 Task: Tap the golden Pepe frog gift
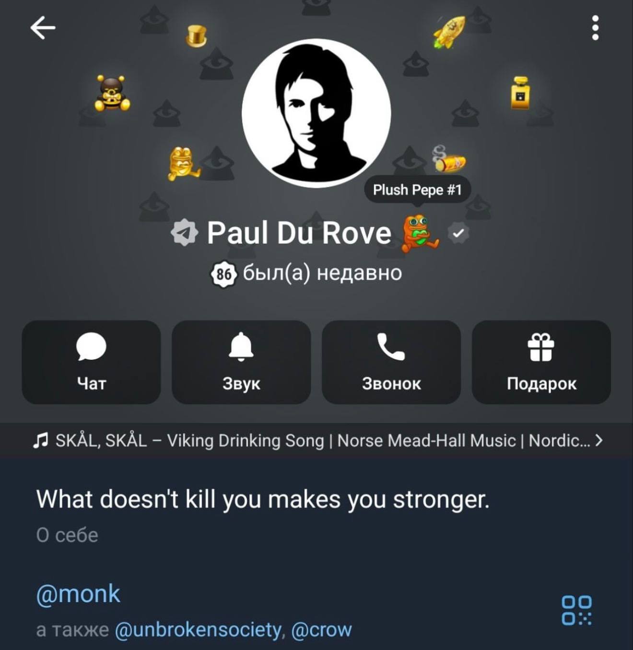pyautogui.click(x=182, y=163)
